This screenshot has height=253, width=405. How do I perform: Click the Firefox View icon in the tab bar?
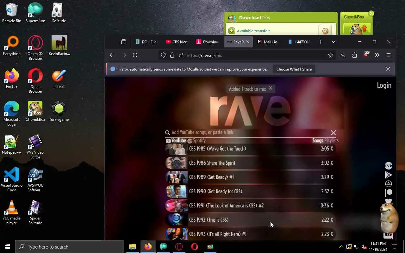(124, 42)
